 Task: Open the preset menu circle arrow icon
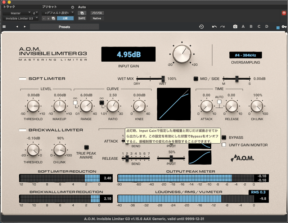pos(73,7)
